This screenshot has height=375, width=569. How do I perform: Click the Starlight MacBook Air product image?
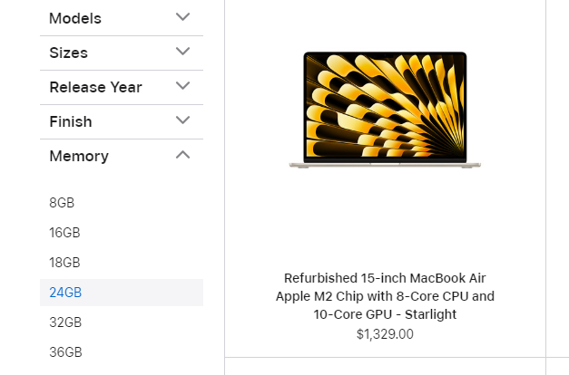[385, 110]
